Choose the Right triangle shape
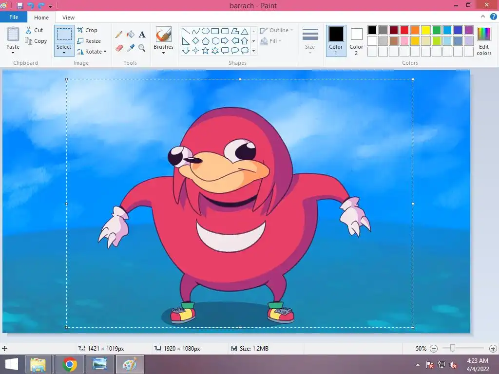This screenshot has width=499, height=374. 186,41
